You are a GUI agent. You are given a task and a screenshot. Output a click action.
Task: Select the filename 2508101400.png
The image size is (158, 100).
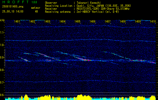point(13,7)
